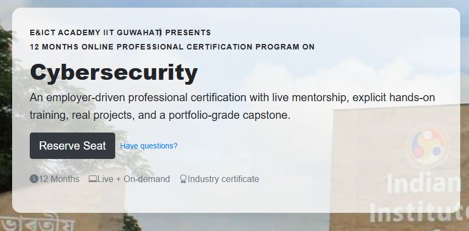Select the "12 Months" duration label
Screen dimensions: 469x231
tap(59, 179)
